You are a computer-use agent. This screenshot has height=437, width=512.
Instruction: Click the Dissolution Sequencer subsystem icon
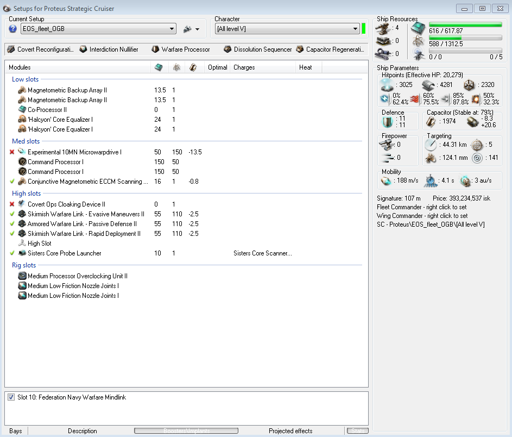click(227, 49)
